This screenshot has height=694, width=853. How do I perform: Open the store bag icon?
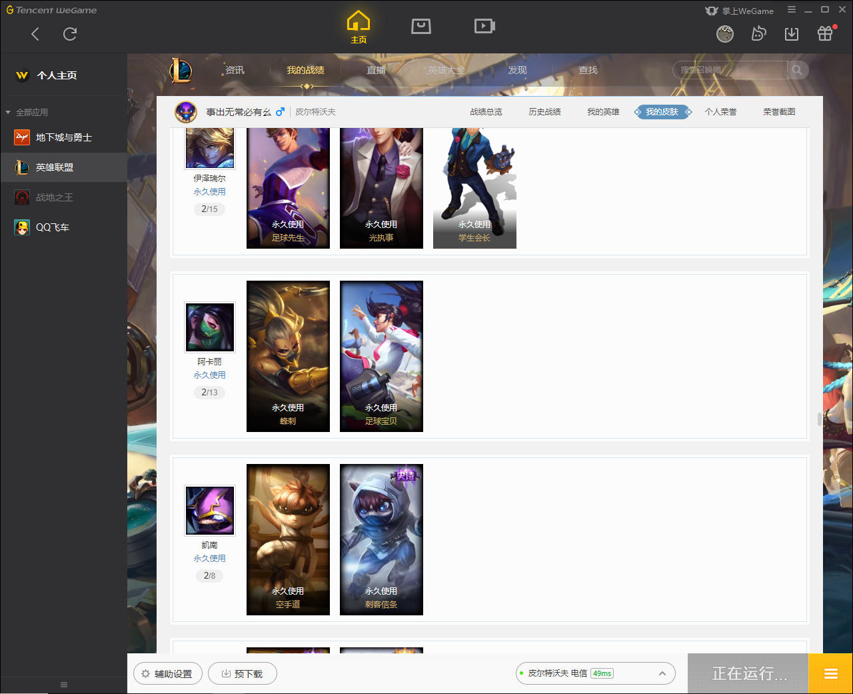pos(421,26)
